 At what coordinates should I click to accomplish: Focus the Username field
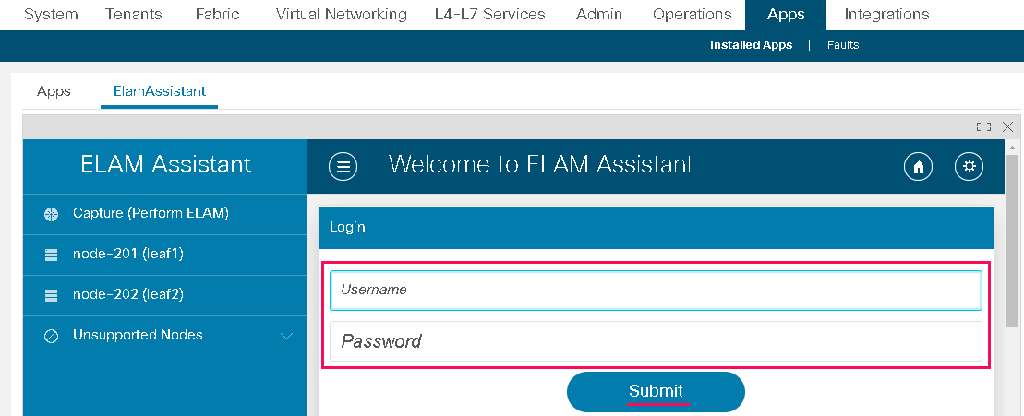click(656, 291)
